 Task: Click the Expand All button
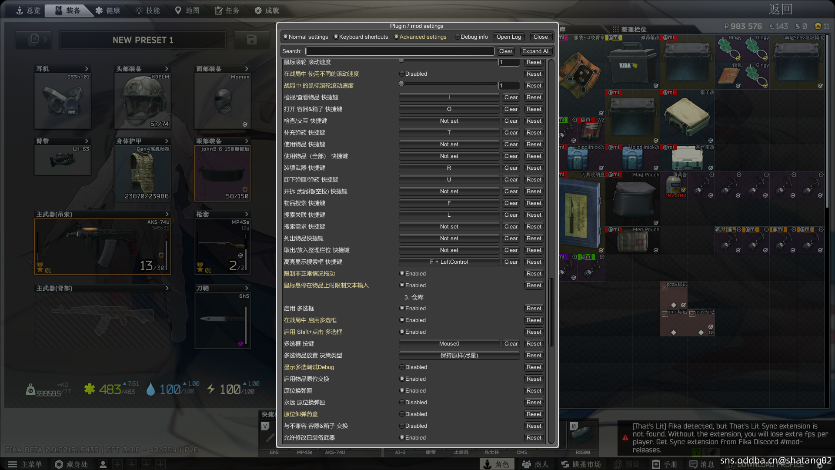[x=535, y=51]
